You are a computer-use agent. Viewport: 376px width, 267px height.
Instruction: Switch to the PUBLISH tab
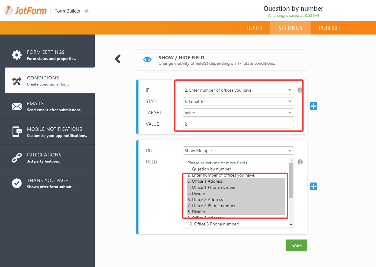pyautogui.click(x=329, y=28)
